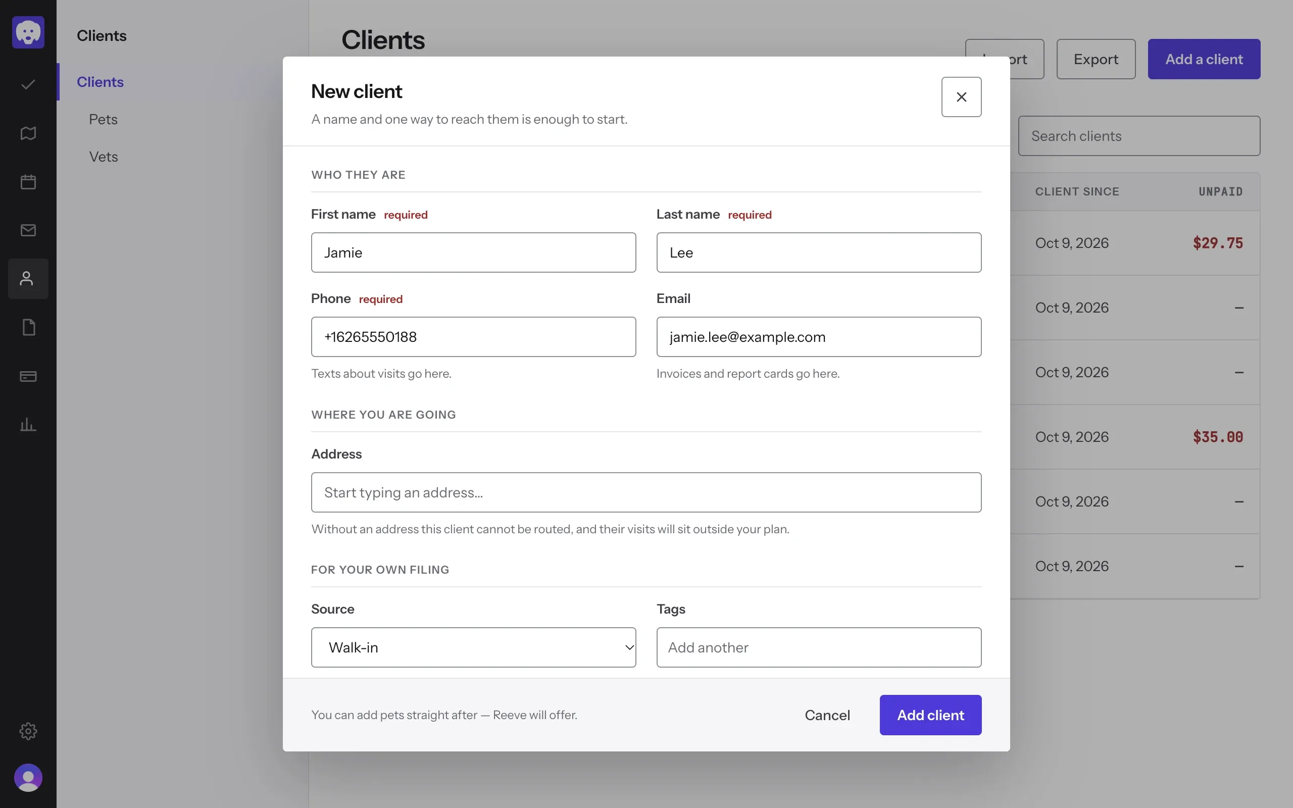Click the WHO THEY ARE section heading
This screenshot has height=808, width=1293.
(359, 175)
